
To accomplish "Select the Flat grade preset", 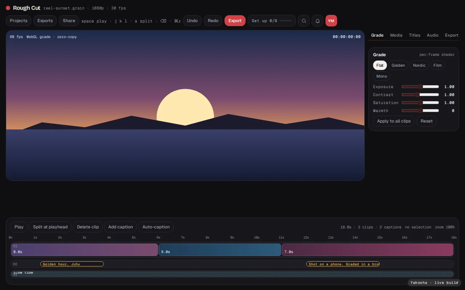I will click(x=380, y=65).
